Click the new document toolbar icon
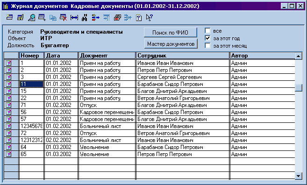 pyautogui.click(x=9, y=18)
